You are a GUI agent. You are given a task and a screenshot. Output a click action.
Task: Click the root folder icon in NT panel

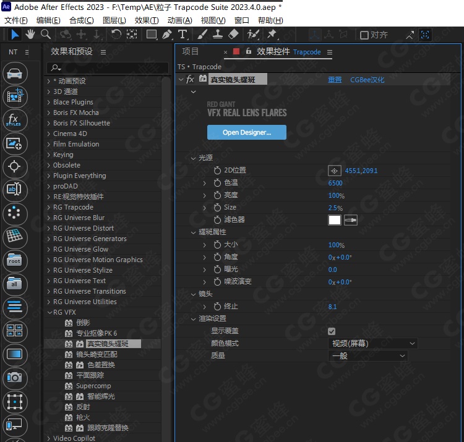point(15,260)
